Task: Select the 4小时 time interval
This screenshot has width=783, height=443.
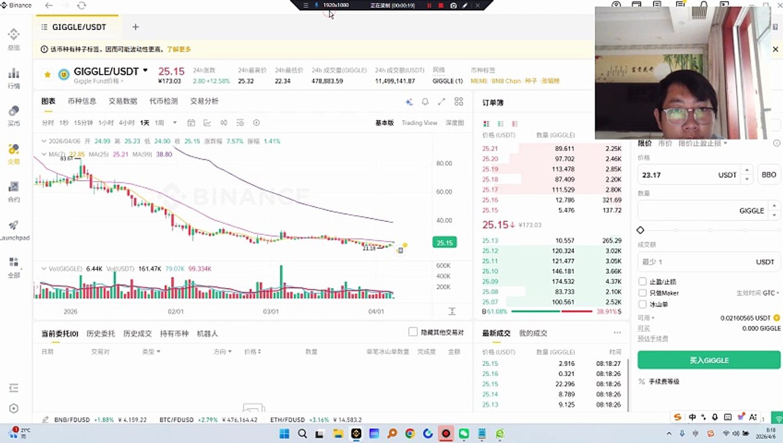Action: [127, 122]
